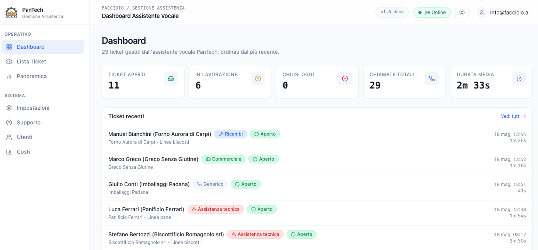Click the info@faccioio.ai account label
The height and width of the screenshot is (250, 538).
510,13
